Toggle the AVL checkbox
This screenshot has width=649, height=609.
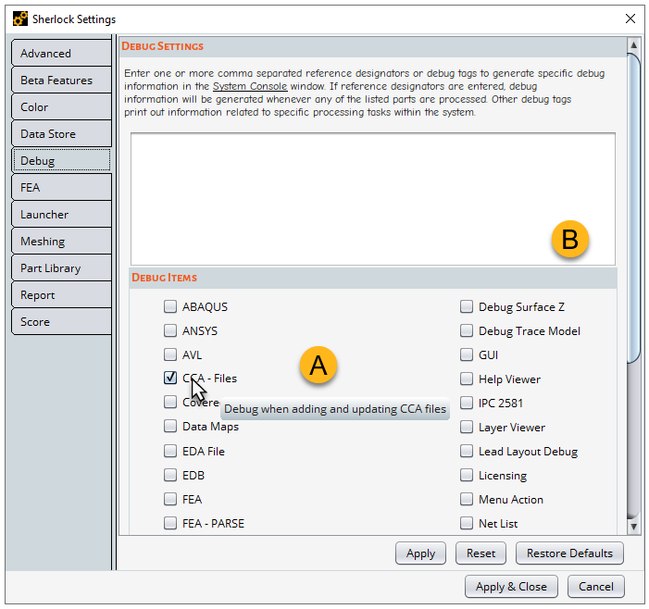point(170,354)
